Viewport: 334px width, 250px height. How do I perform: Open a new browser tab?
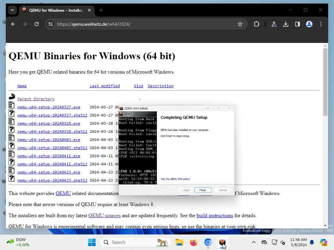[101, 10]
